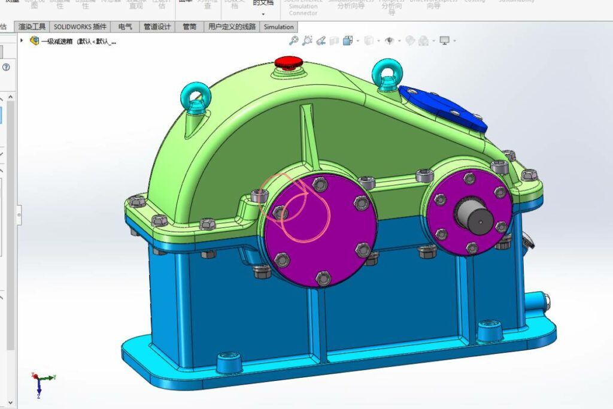Screen dimensions: 613x409
Task: Open the 渲染工具 ribbon tab
Action: click(32, 26)
